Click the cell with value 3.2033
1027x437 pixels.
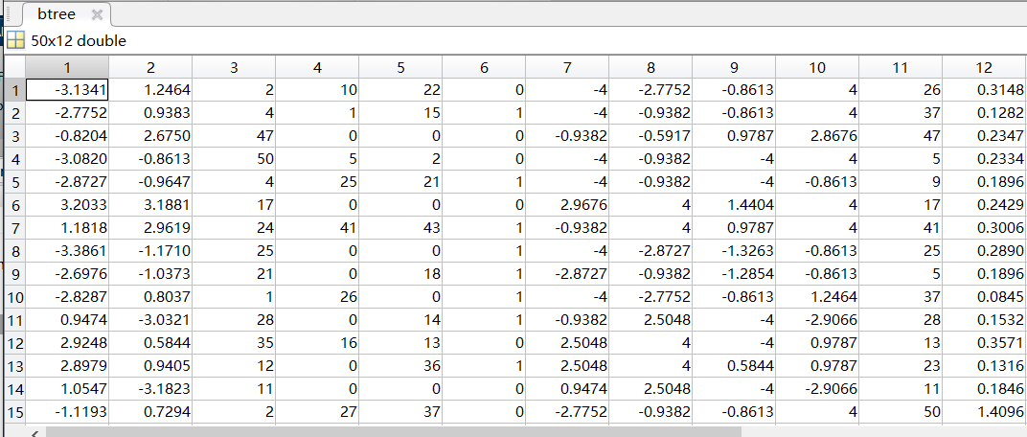(67, 206)
